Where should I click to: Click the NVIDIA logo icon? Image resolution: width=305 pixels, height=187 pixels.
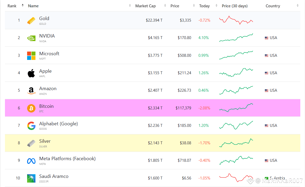point(31,38)
